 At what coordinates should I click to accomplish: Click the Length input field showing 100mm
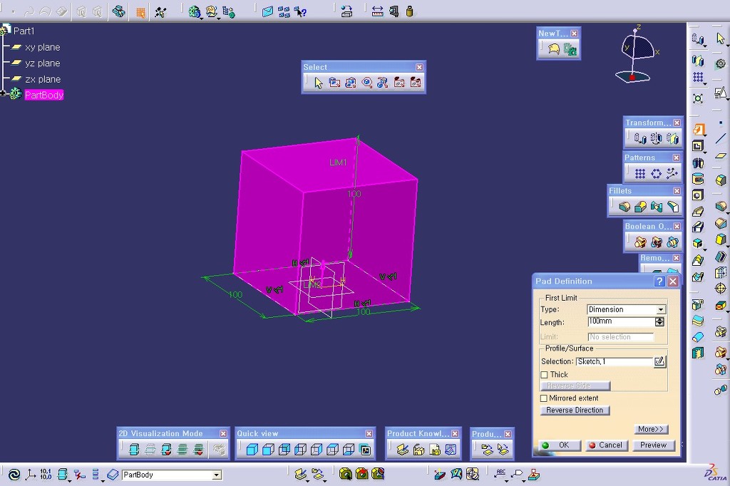pyautogui.click(x=620, y=322)
